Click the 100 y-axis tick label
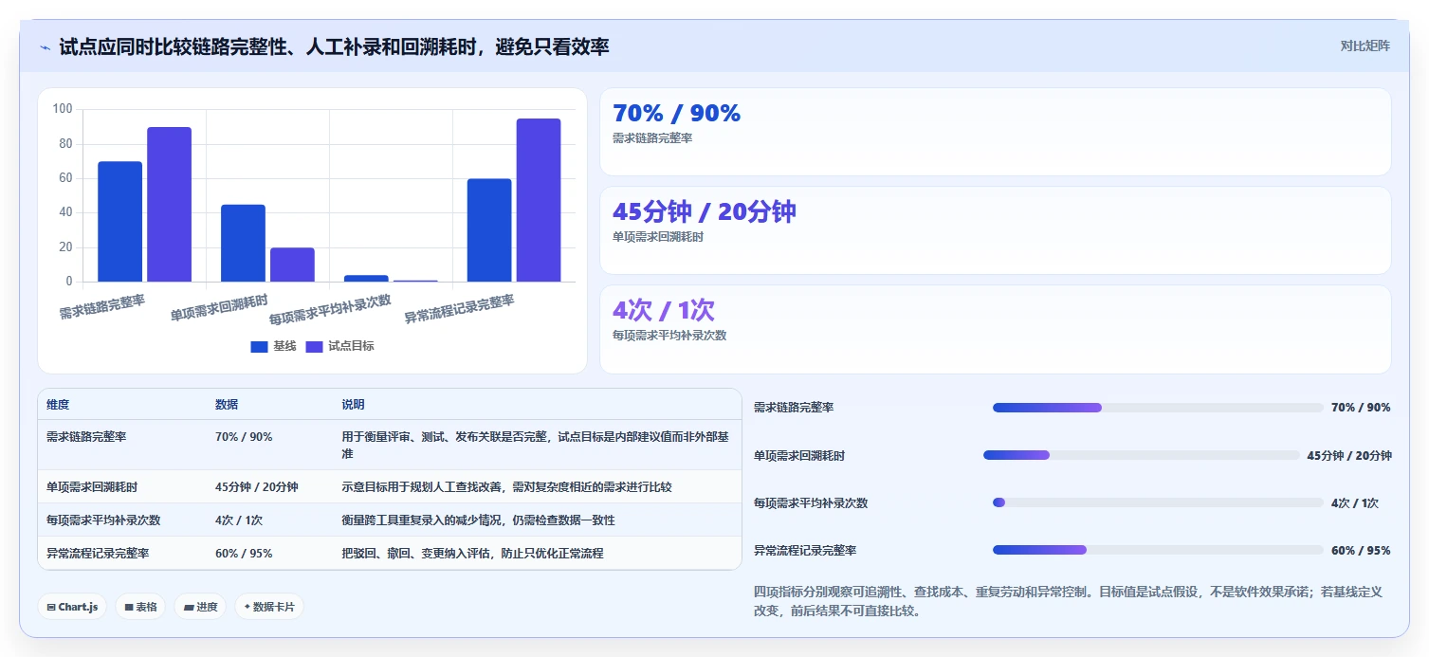 (63, 109)
